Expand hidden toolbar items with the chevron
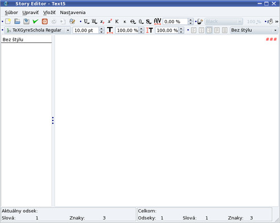Image resolution: width=280 pixels, height=223 pixels. coord(277,22)
